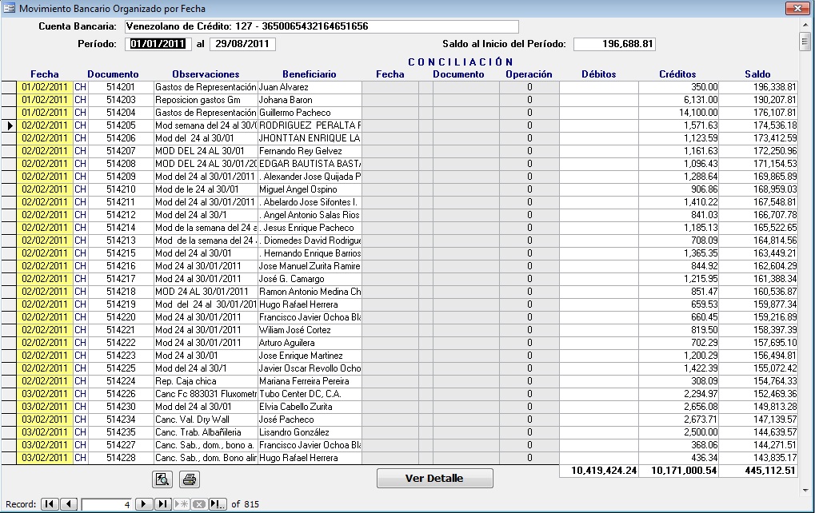Viewport: 815px width, 513px height.
Task: Advance to the next record
Action: pyautogui.click(x=143, y=503)
